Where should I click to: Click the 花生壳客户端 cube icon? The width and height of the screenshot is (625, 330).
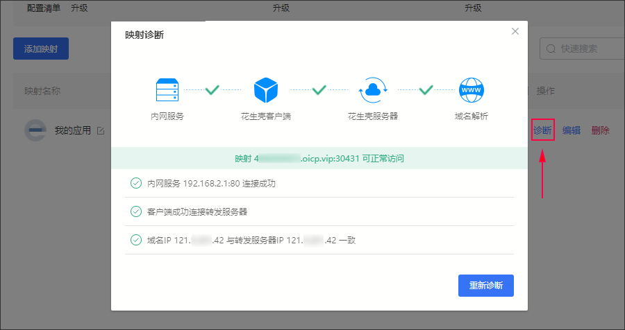(x=265, y=90)
